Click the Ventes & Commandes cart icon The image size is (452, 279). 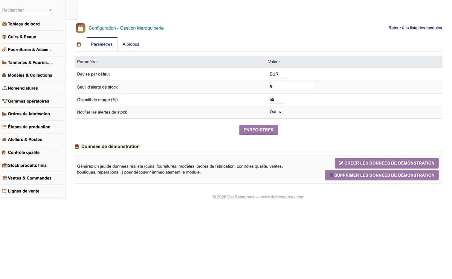click(5, 178)
